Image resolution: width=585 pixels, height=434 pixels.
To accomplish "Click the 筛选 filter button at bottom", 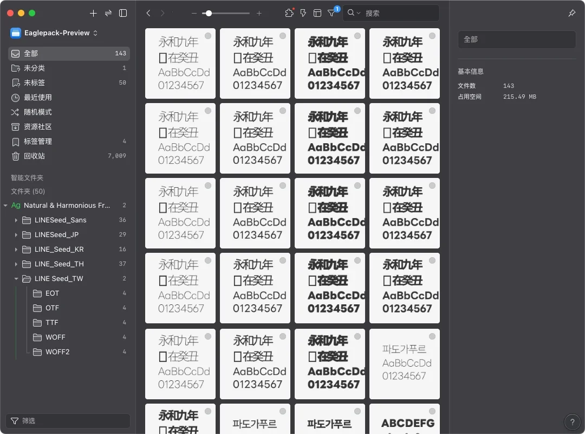I will [68, 421].
